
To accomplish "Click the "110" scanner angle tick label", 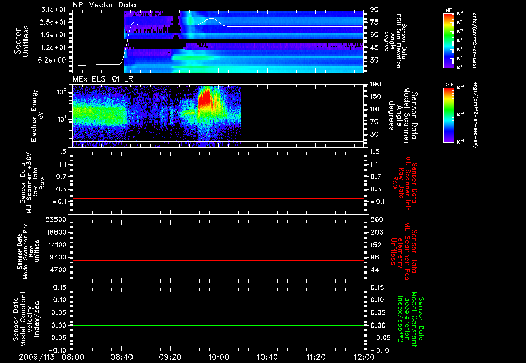I will pyautogui.click(x=376, y=109).
